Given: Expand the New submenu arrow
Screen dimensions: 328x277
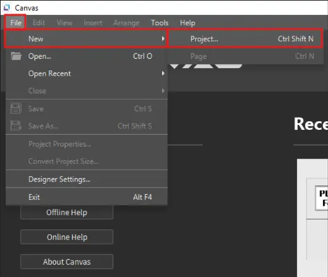Looking at the screenshot, I should tap(163, 38).
